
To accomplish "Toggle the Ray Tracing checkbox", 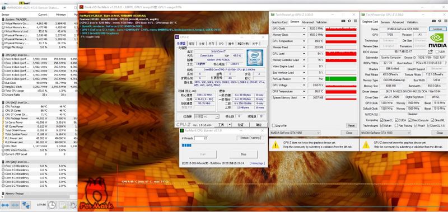I will [x=396, y=125].
